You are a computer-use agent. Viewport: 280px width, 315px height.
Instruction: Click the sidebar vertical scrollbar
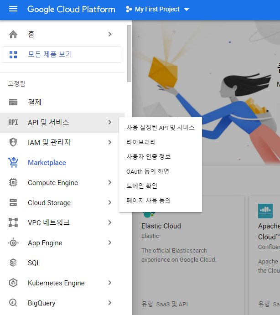click(x=129, y=53)
